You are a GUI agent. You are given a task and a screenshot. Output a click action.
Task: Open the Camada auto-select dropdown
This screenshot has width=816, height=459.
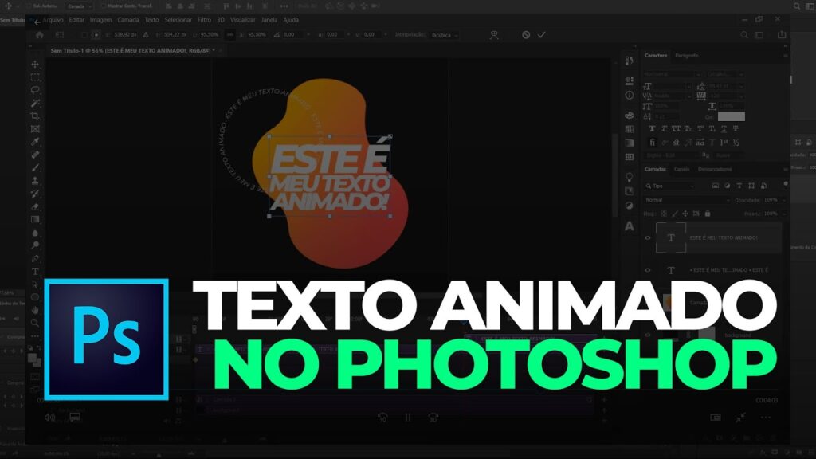pos(79,6)
